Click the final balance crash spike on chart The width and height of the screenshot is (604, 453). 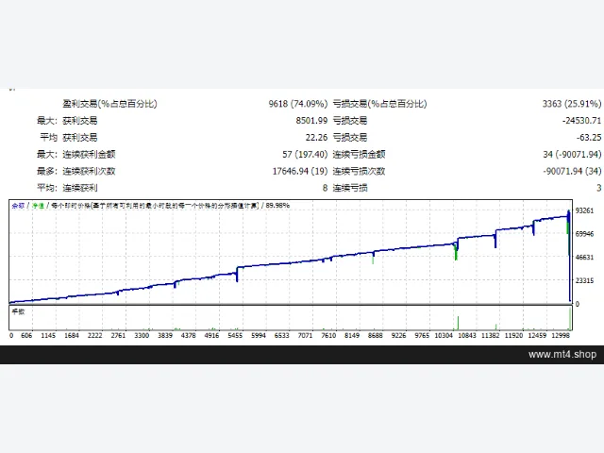(x=569, y=256)
